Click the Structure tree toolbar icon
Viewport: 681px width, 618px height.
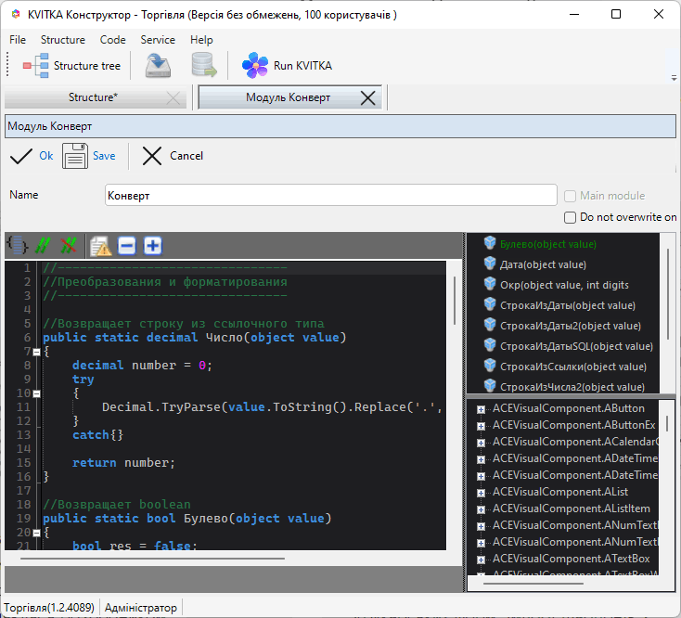coord(35,66)
